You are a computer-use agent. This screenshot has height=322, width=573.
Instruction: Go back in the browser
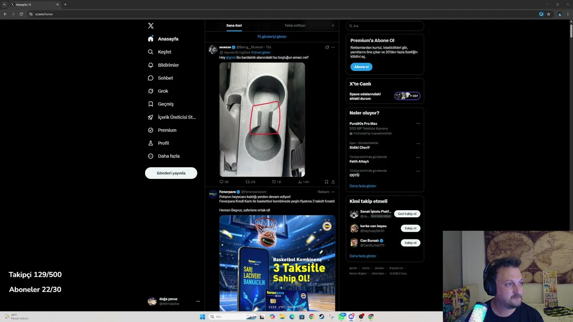(x=5, y=14)
